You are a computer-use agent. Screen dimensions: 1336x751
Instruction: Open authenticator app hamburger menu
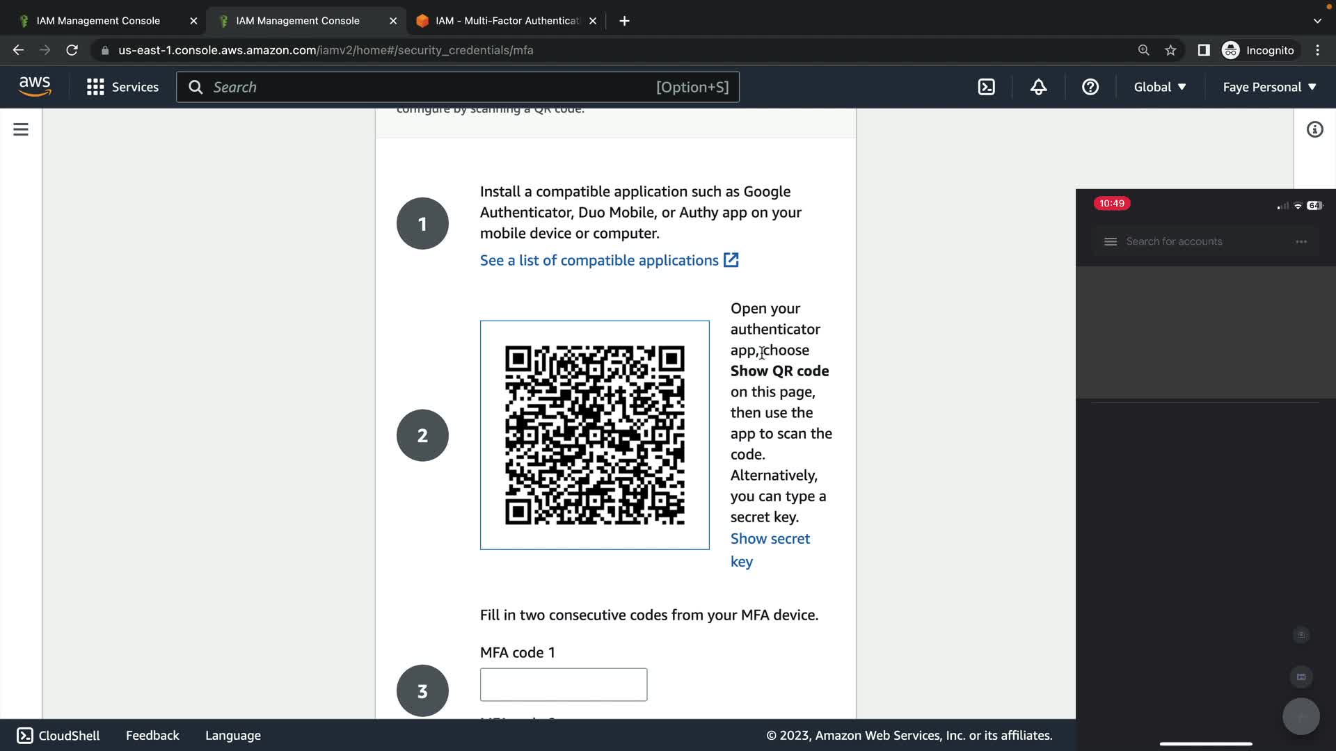click(1111, 241)
